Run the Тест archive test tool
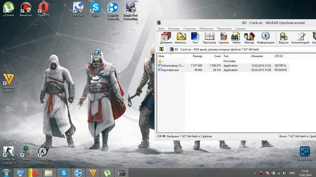This screenshot has height=177, width=316. 195,38
